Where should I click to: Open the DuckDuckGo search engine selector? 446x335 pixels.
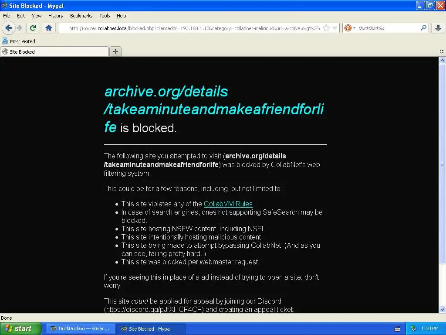point(350,28)
